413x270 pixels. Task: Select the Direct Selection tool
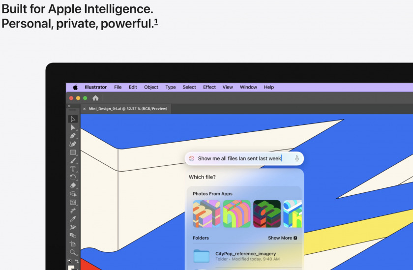(73, 127)
